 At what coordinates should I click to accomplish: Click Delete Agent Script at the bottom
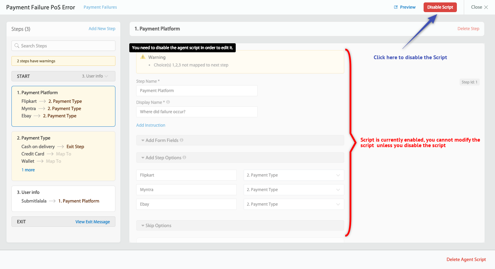466,259
